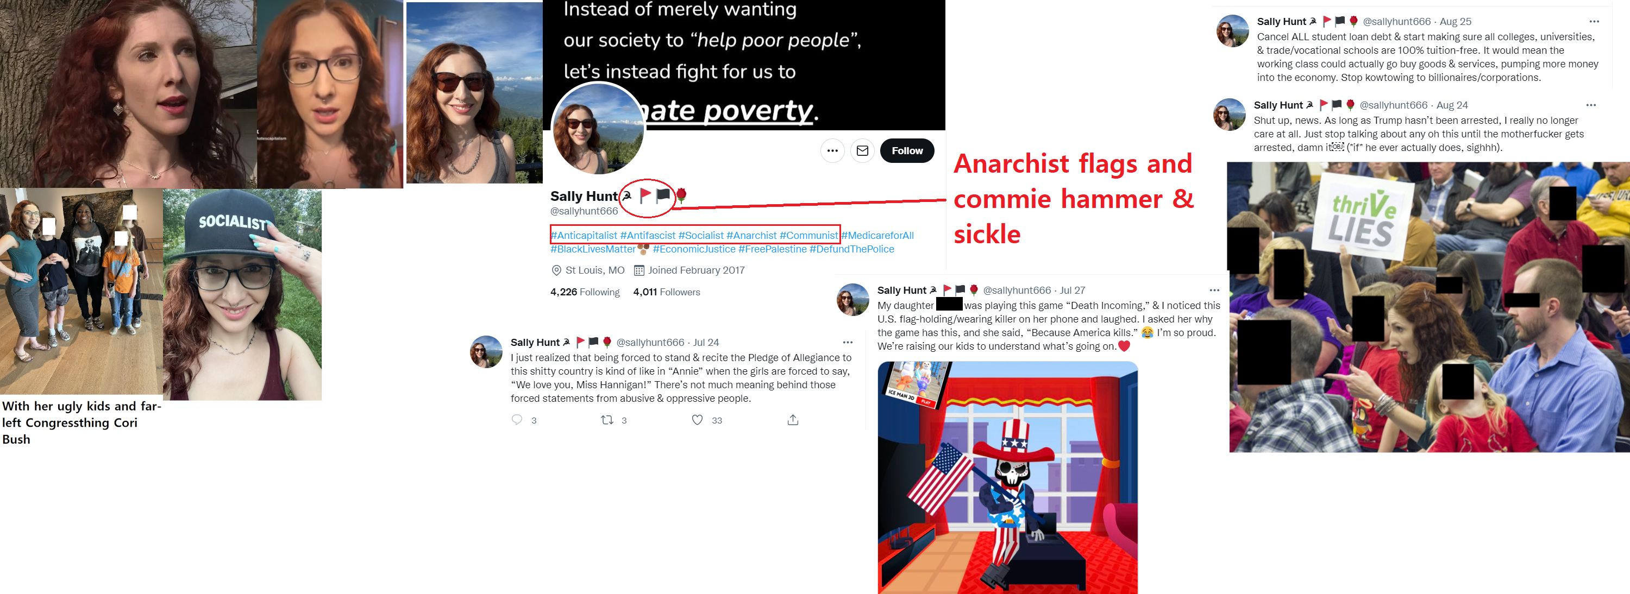Open the more menu on the Jul 27 tweet

pyautogui.click(x=1214, y=290)
